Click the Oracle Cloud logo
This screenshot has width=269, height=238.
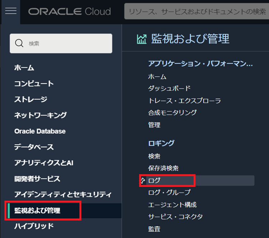70,11
